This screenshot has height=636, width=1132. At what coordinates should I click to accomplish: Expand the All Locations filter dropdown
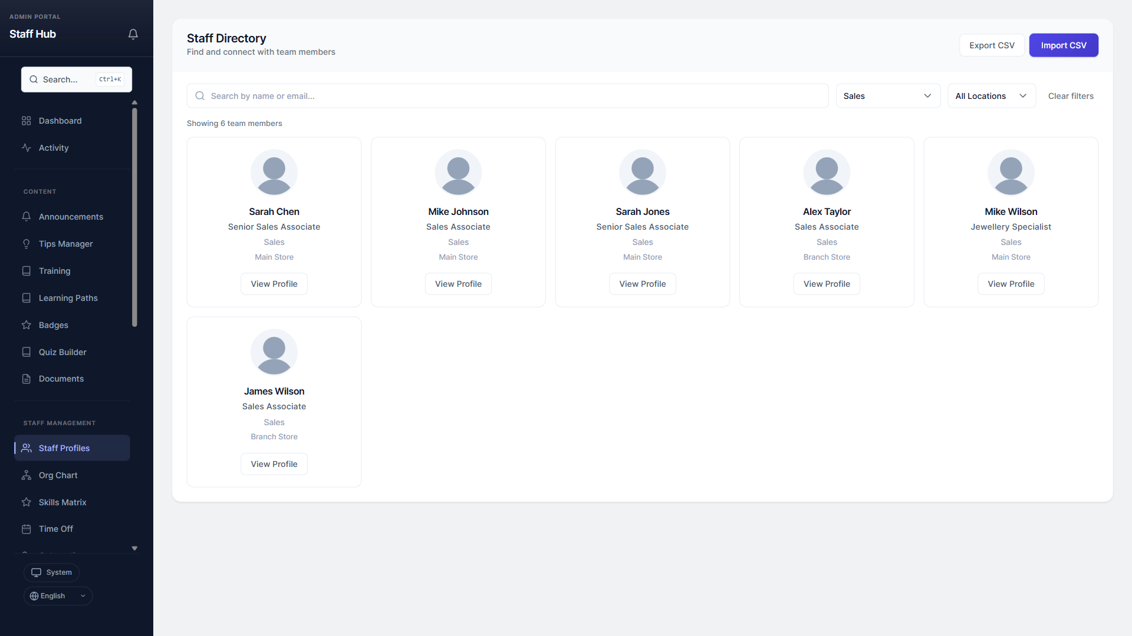[991, 95]
